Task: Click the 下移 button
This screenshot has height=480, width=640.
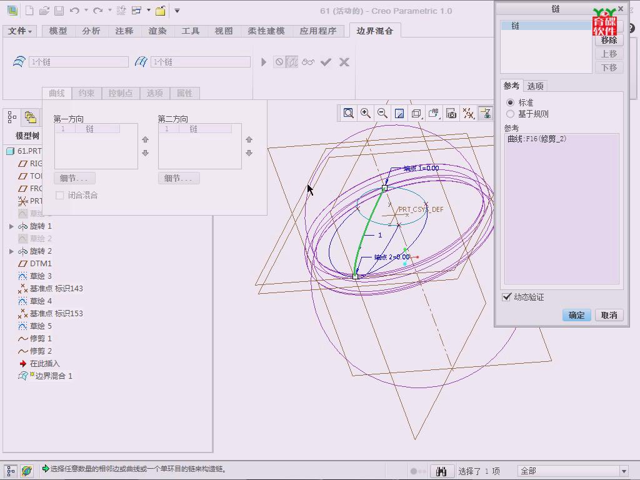Action: [x=609, y=67]
